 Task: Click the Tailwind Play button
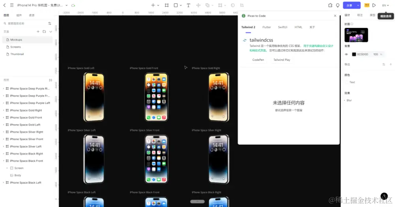click(x=282, y=60)
